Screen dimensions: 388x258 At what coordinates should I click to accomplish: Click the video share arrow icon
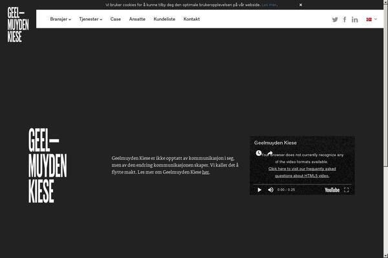pos(270,153)
